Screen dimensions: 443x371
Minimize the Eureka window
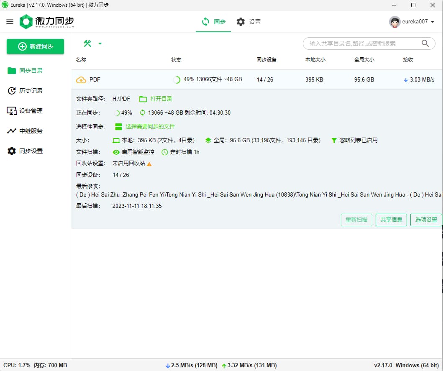[x=394, y=5]
